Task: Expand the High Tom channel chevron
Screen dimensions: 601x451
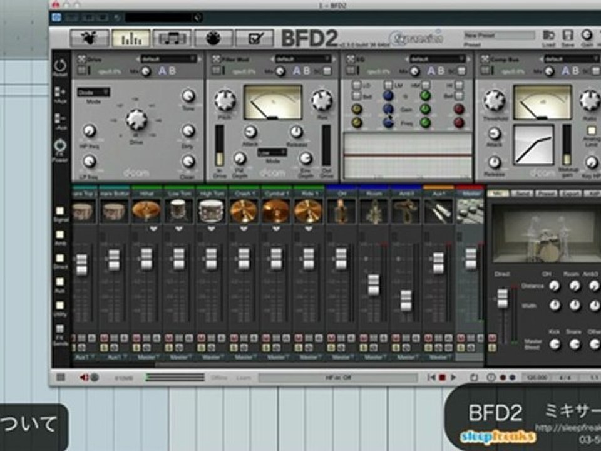Action: [x=211, y=229]
